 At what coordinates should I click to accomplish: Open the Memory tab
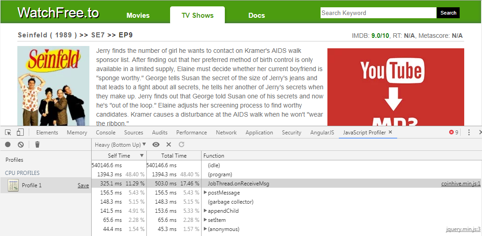[x=77, y=133]
